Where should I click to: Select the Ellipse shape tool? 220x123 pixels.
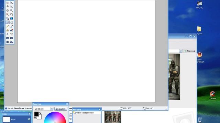click(x=8, y=42)
